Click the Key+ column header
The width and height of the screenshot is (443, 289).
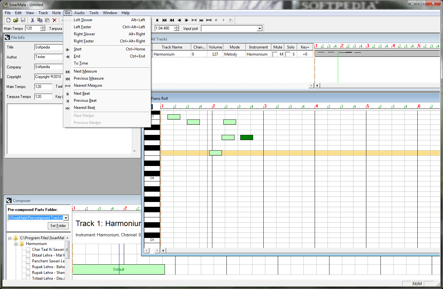(x=305, y=47)
